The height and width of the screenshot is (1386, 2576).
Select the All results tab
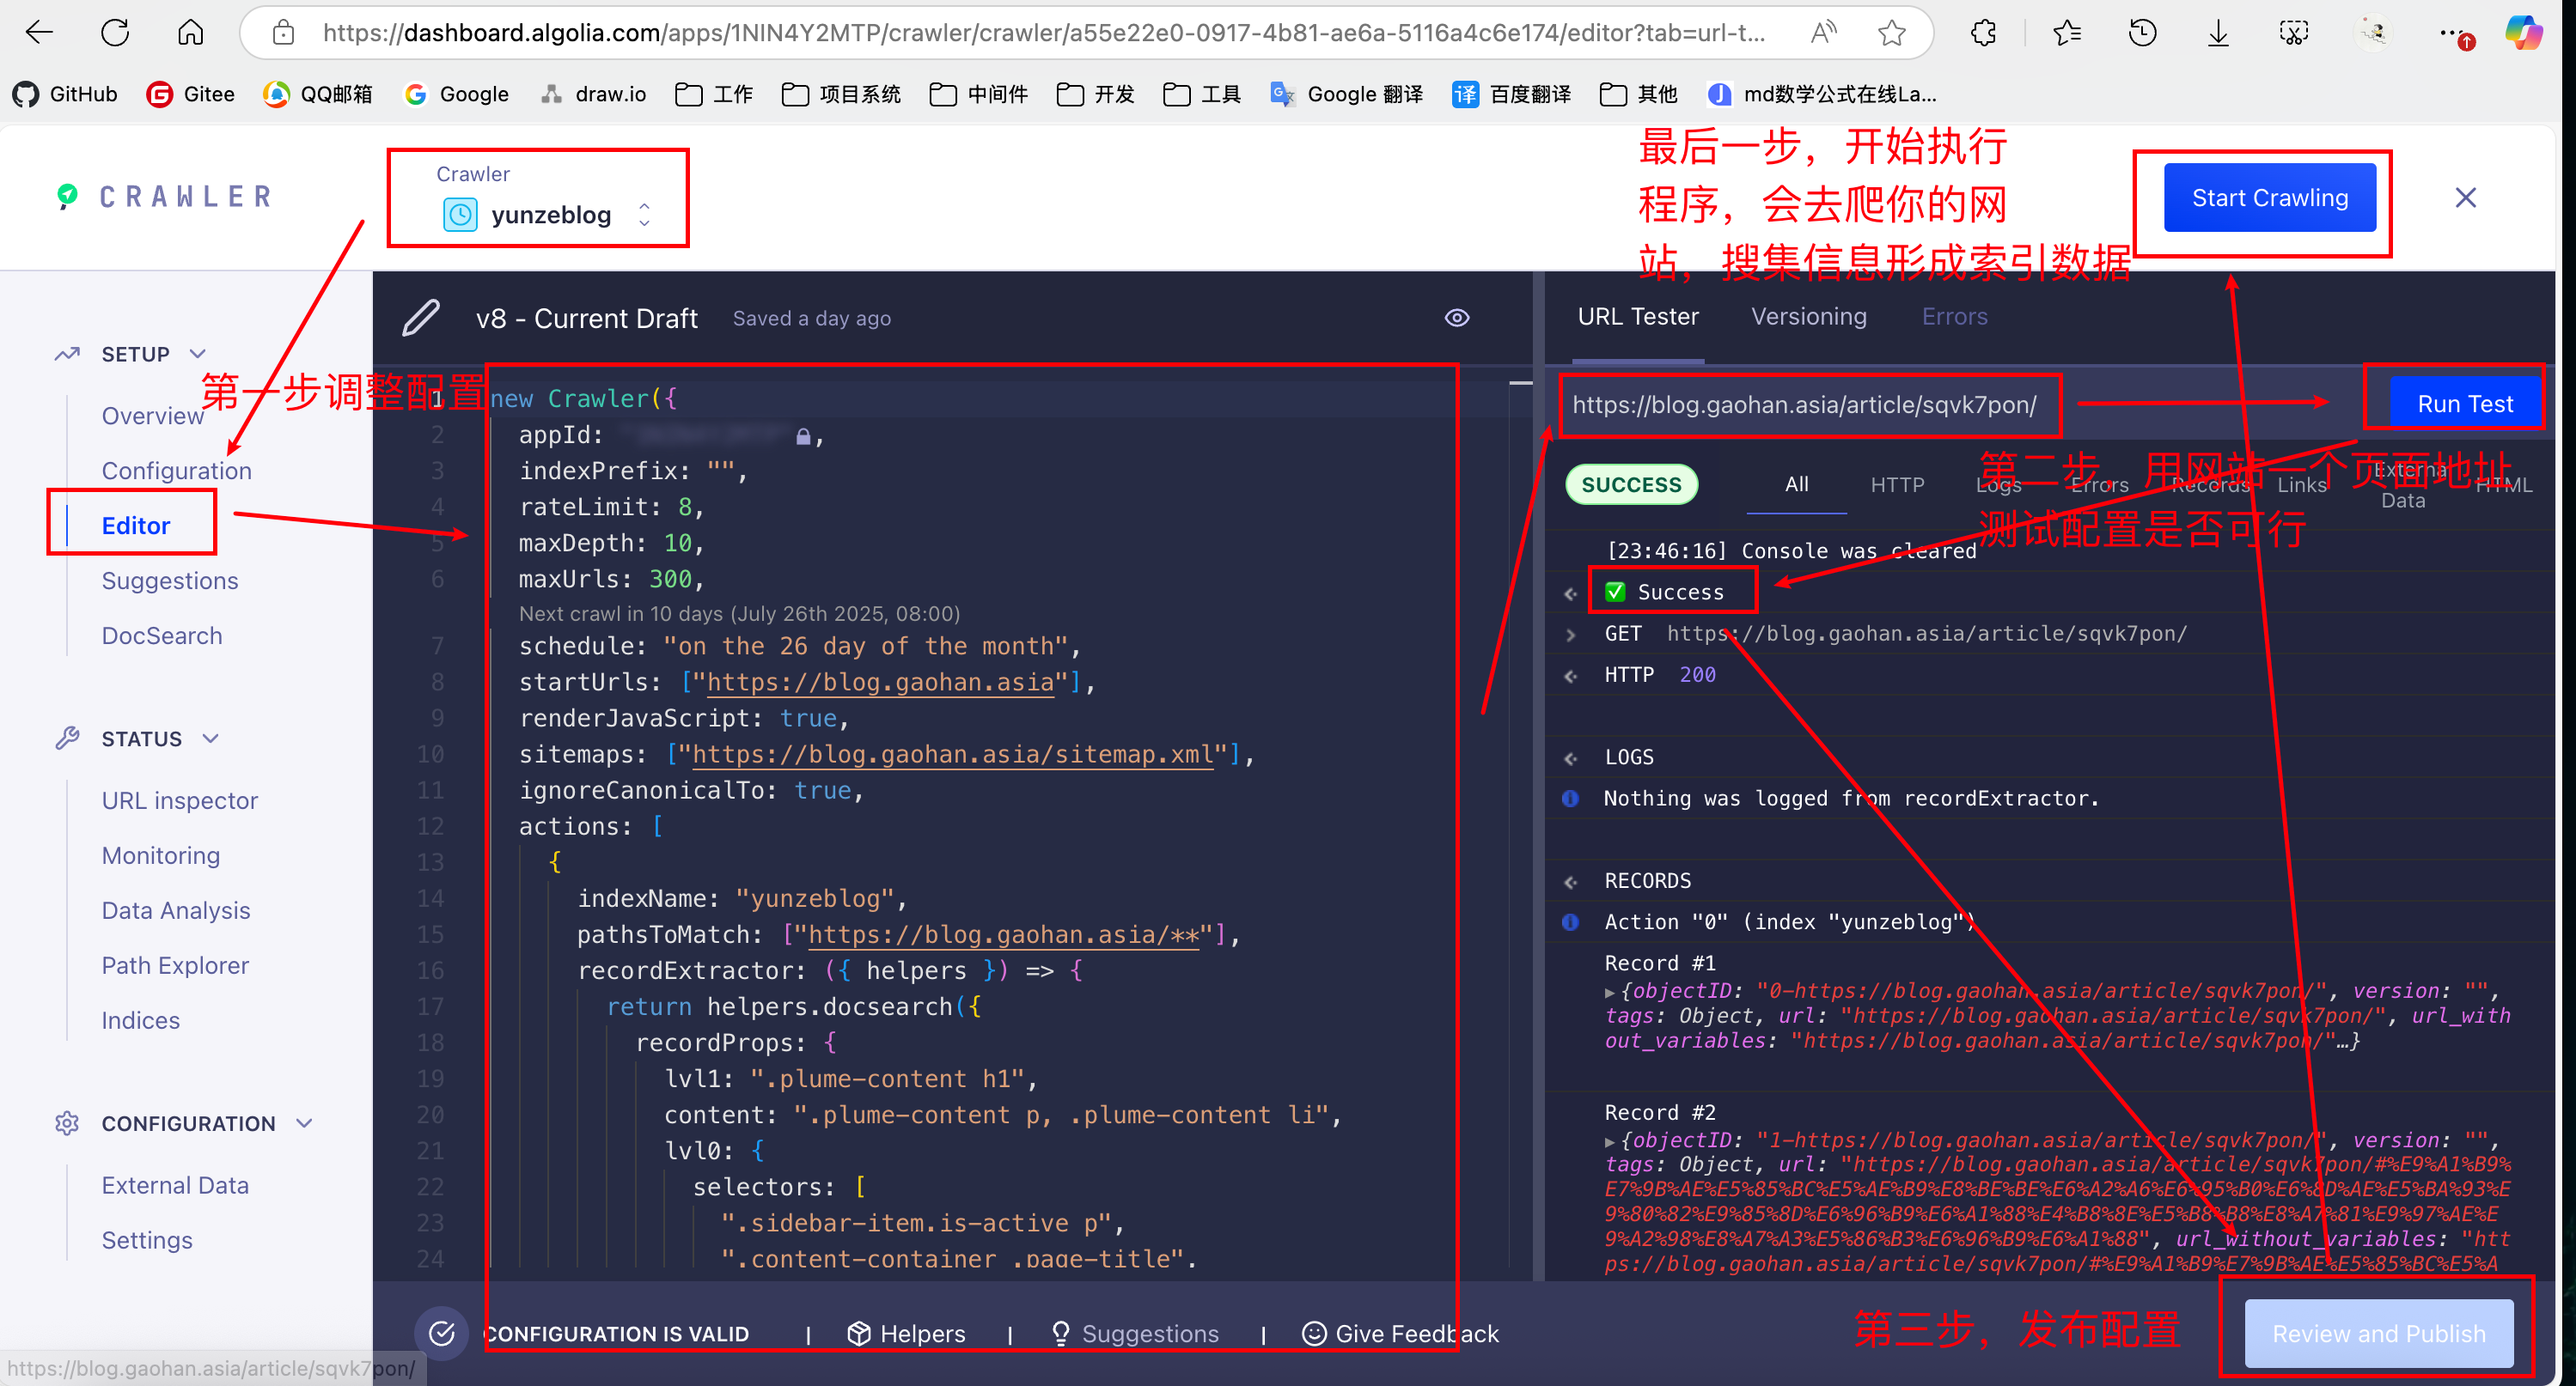point(1796,483)
